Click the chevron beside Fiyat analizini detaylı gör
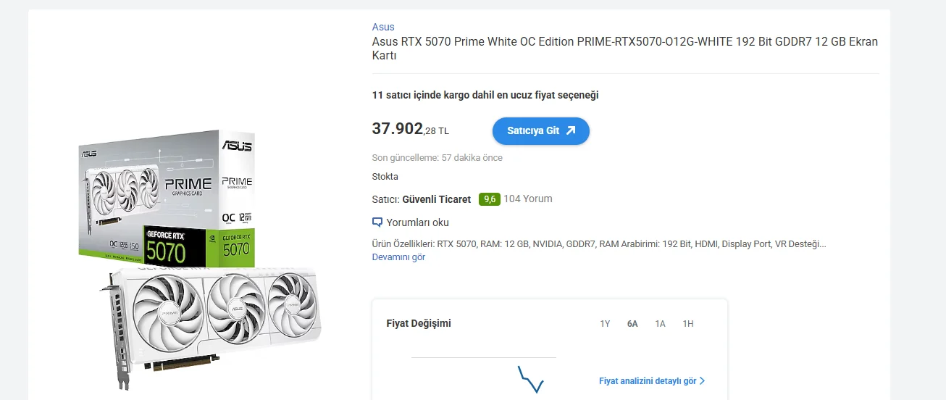946x400 pixels. pyautogui.click(x=702, y=381)
